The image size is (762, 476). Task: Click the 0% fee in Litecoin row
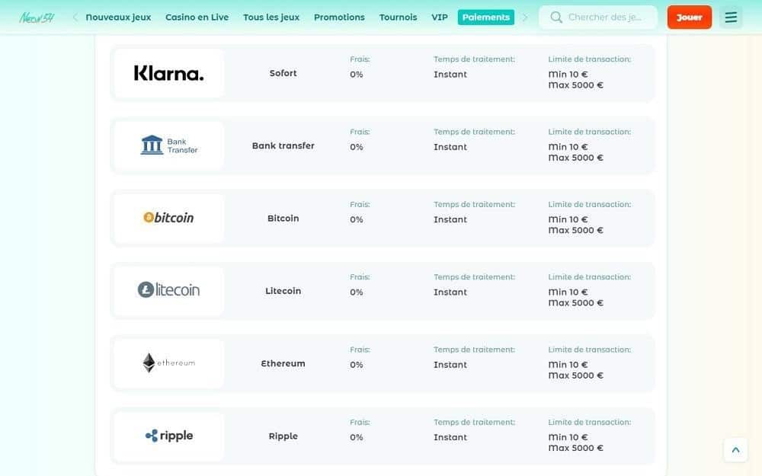356,292
